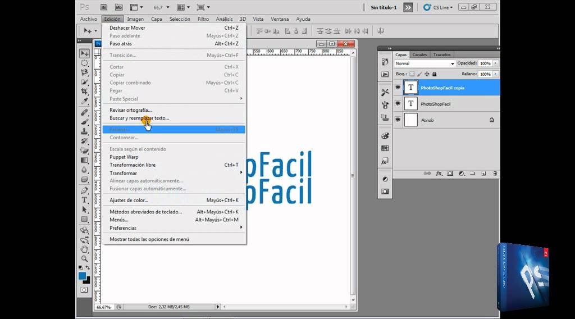Open the Opacidad slider arrow
Image resolution: width=575 pixels, height=319 pixels.
point(495,63)
